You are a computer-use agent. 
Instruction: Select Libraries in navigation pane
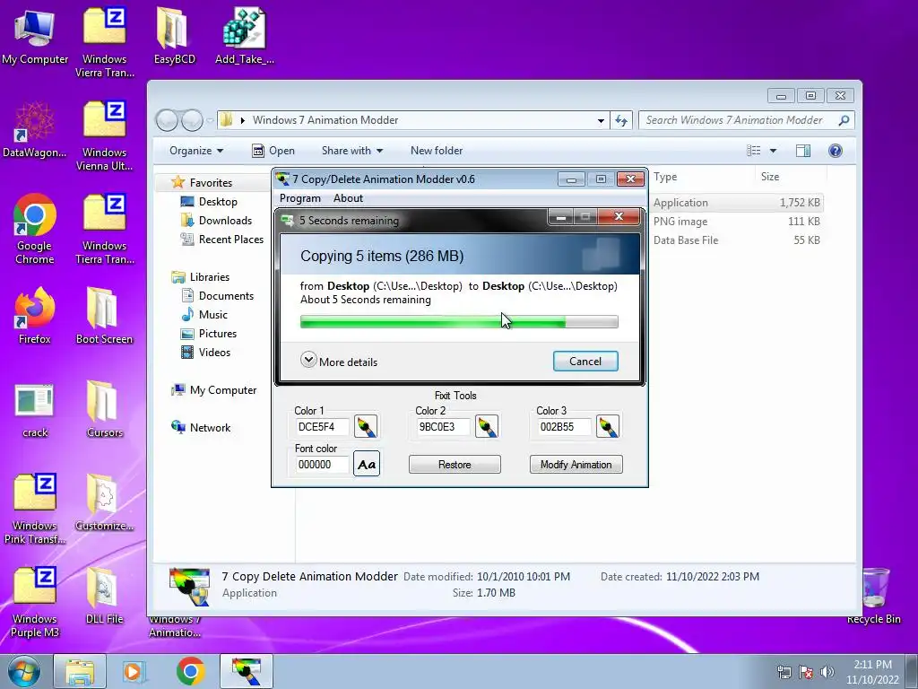209,277
